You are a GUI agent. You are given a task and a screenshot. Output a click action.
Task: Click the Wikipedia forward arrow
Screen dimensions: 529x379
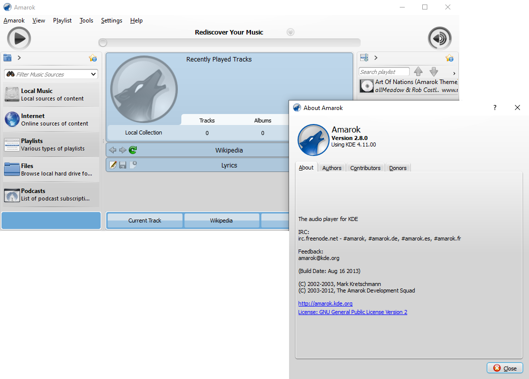tap(123, 150)
